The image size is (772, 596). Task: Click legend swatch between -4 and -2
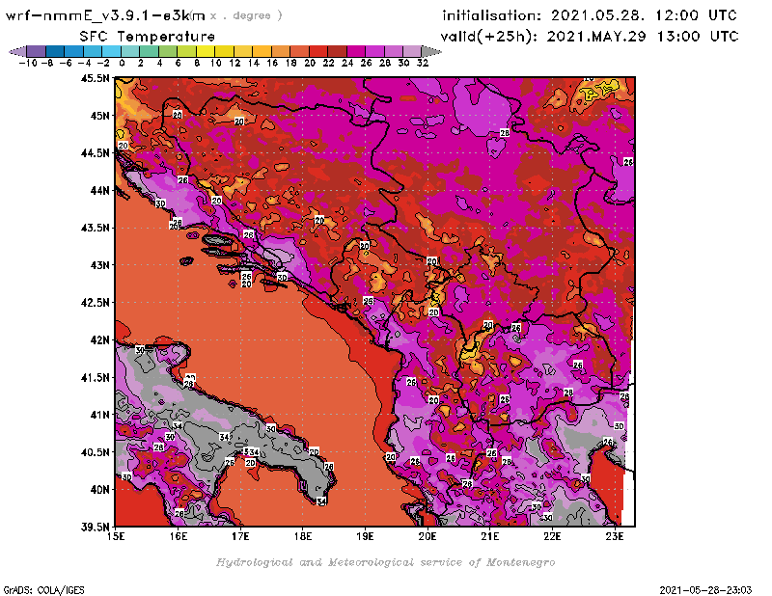(93, 51)
